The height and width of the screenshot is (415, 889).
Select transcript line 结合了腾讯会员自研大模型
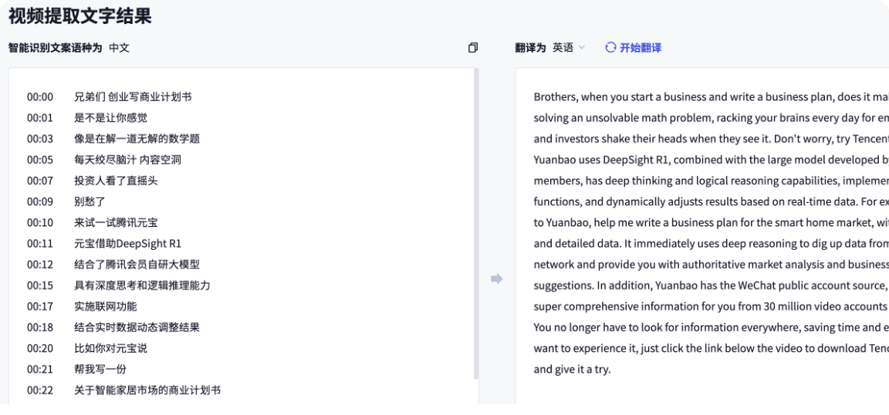[137, 265]
